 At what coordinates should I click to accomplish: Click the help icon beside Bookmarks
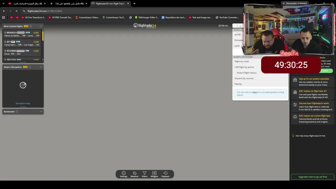point(17,112)
